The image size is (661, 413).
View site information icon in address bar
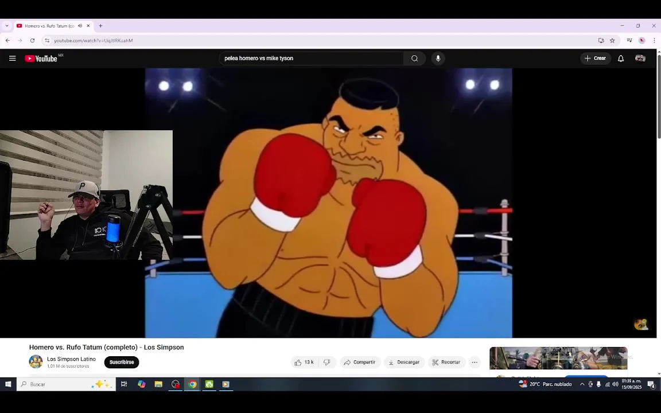[x=47, y=41]
